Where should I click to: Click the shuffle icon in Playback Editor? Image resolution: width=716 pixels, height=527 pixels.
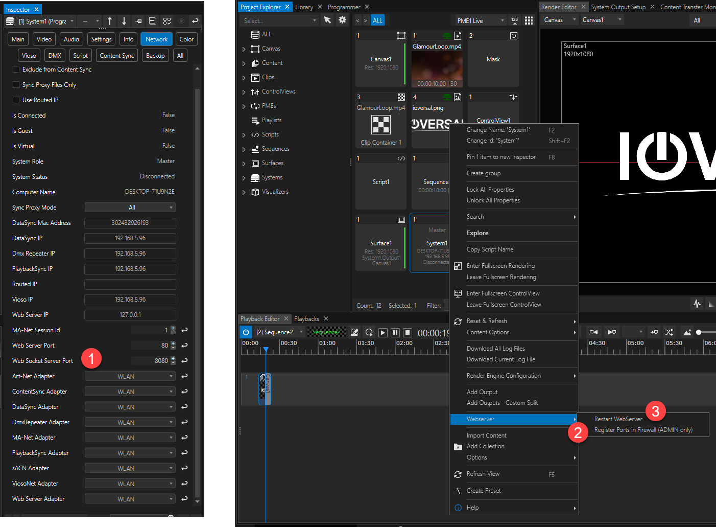coord(669,332)
